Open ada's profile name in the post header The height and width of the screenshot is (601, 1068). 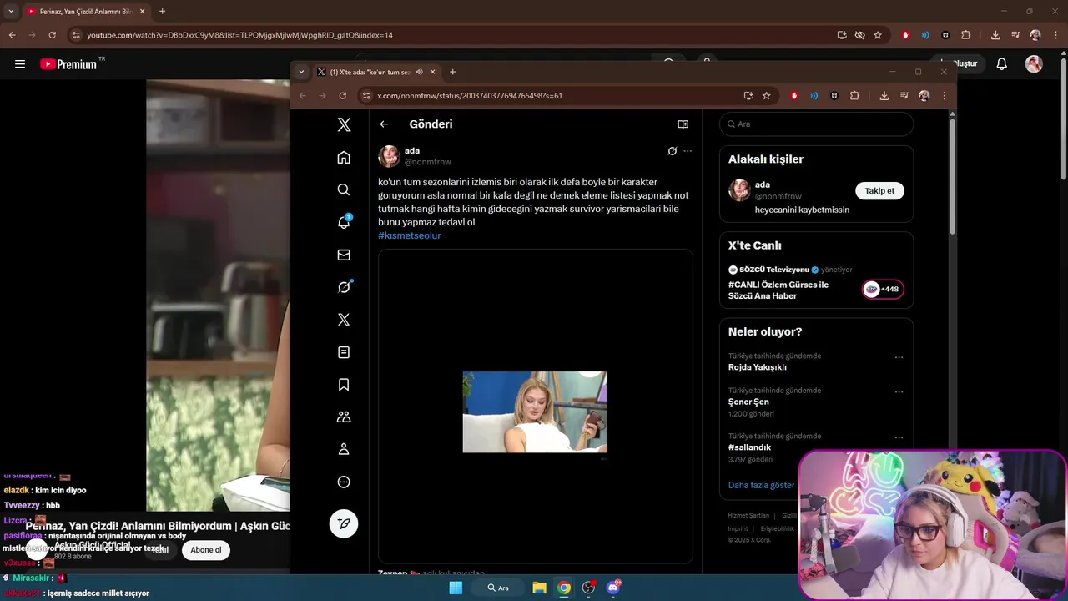coord(412,151)
